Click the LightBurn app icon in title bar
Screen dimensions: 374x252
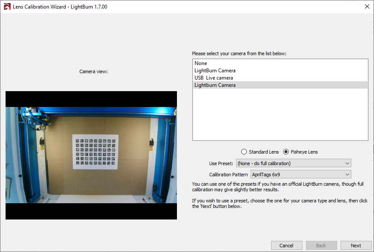tap(7, 7)
